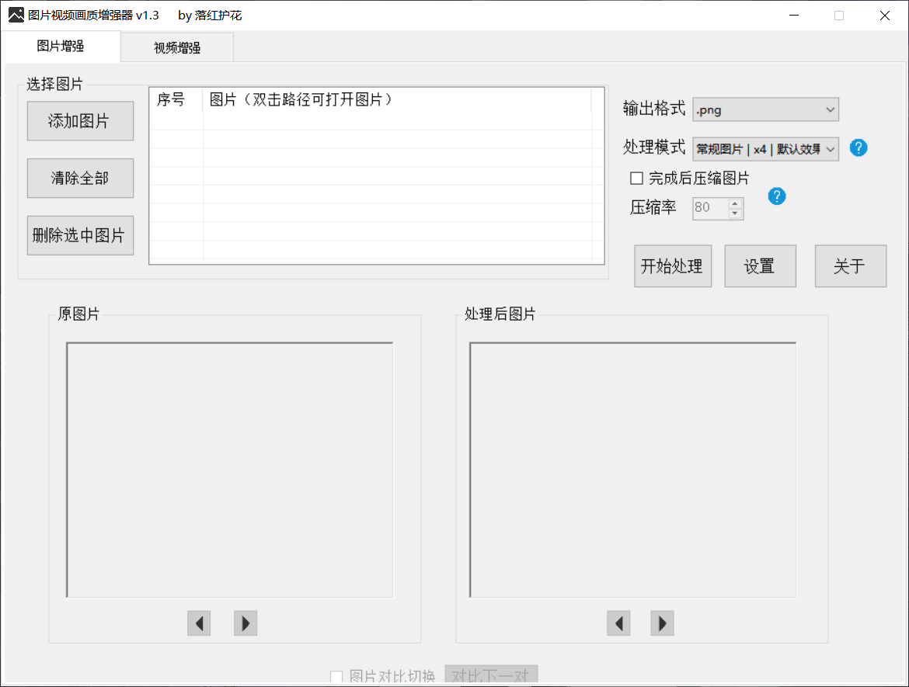
Task: Decrease 压缩率 with the down arrow
Action: 734,213
